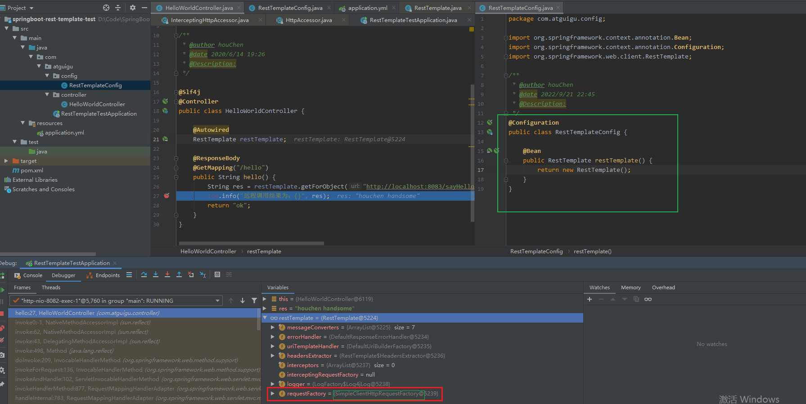Open Project panel settings gear

(132, 8)
